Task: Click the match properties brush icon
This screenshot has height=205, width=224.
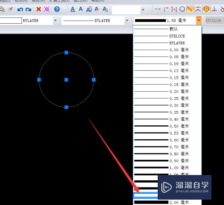Action: (10, 9)
